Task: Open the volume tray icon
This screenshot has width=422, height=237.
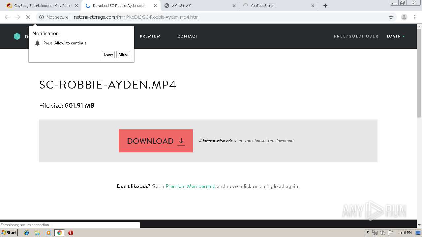Action: tap(383, 233)
